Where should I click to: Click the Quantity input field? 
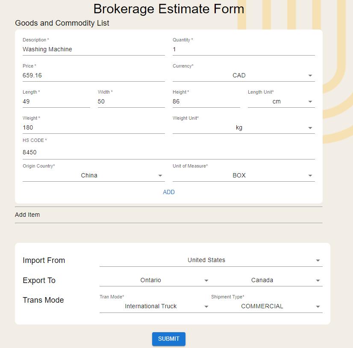tap(244, 49)
